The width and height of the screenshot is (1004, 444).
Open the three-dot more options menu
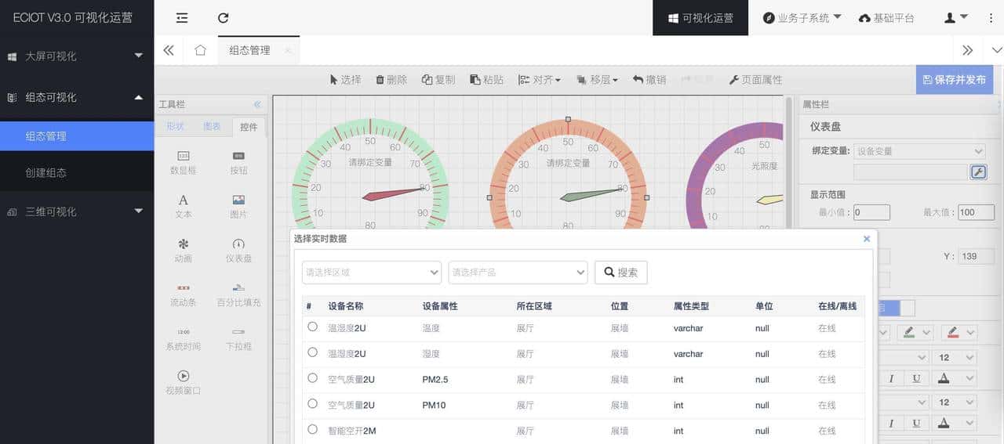click(991, 17)
